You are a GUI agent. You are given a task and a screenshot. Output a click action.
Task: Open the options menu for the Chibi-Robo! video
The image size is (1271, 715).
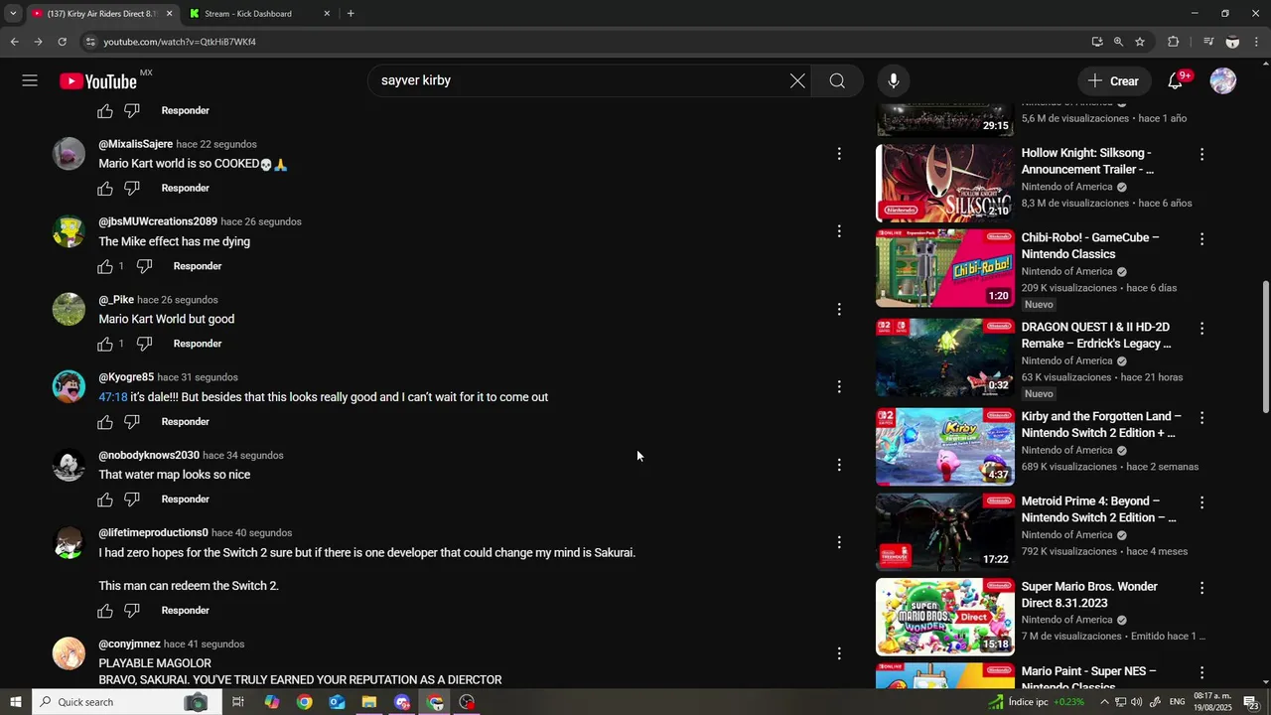1201,239
